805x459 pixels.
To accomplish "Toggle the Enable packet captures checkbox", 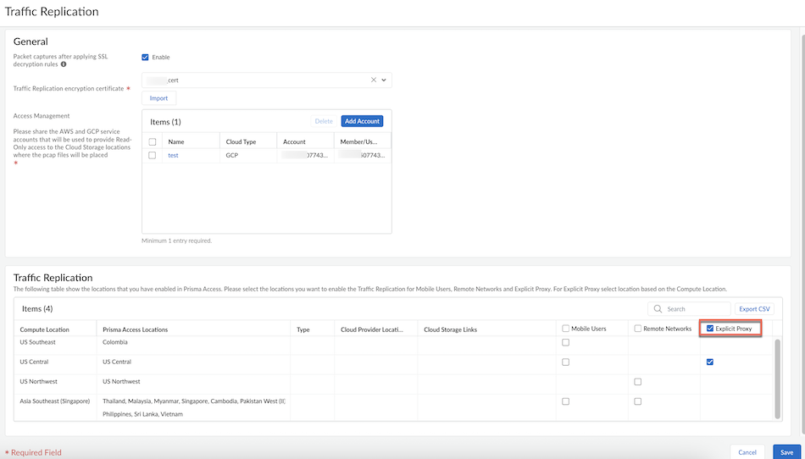I will point(145,58).
